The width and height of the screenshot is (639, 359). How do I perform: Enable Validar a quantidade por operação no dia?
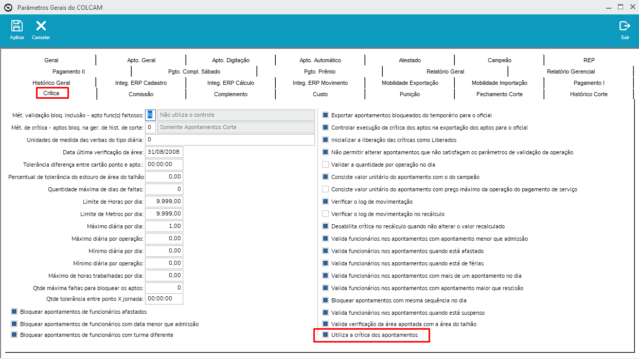[x=325, y=165]
